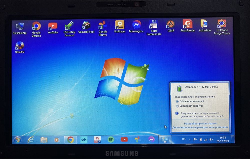Change the UK input language indicator

point(184,139)
